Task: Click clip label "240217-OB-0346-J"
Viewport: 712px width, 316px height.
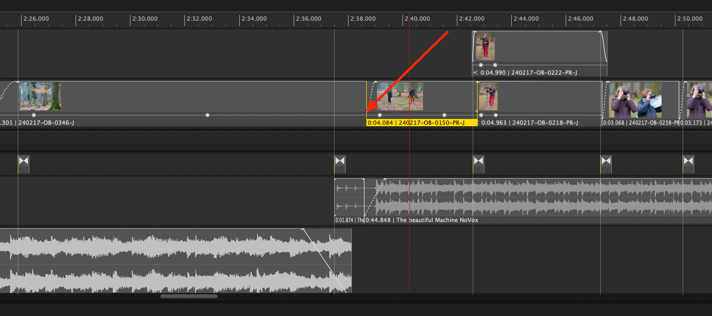Action: pyautogui.click(x=46, y=123)
